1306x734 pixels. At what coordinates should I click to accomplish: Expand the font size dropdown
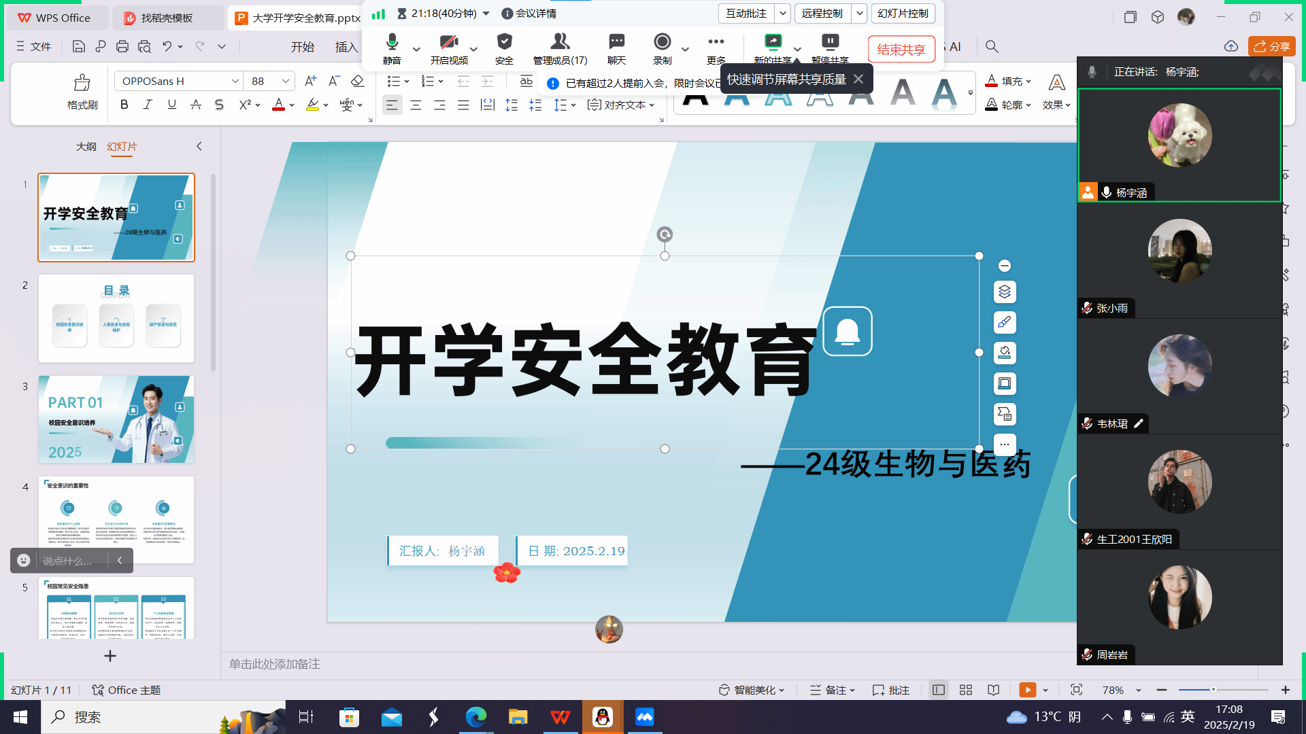coord(286,82)
